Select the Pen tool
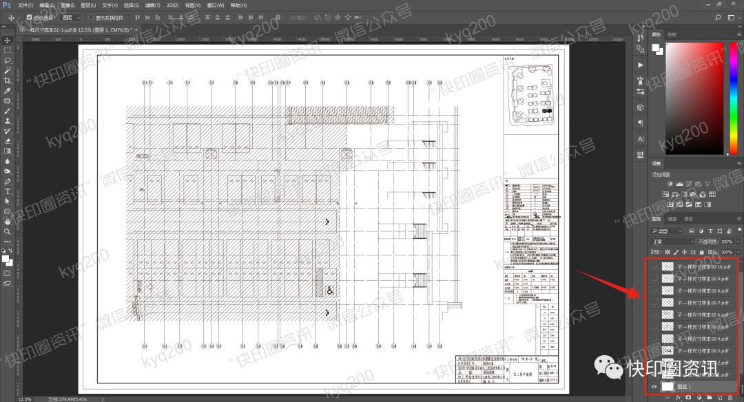Viewport: 744px width, 402px height. click(x=7, y=181)
